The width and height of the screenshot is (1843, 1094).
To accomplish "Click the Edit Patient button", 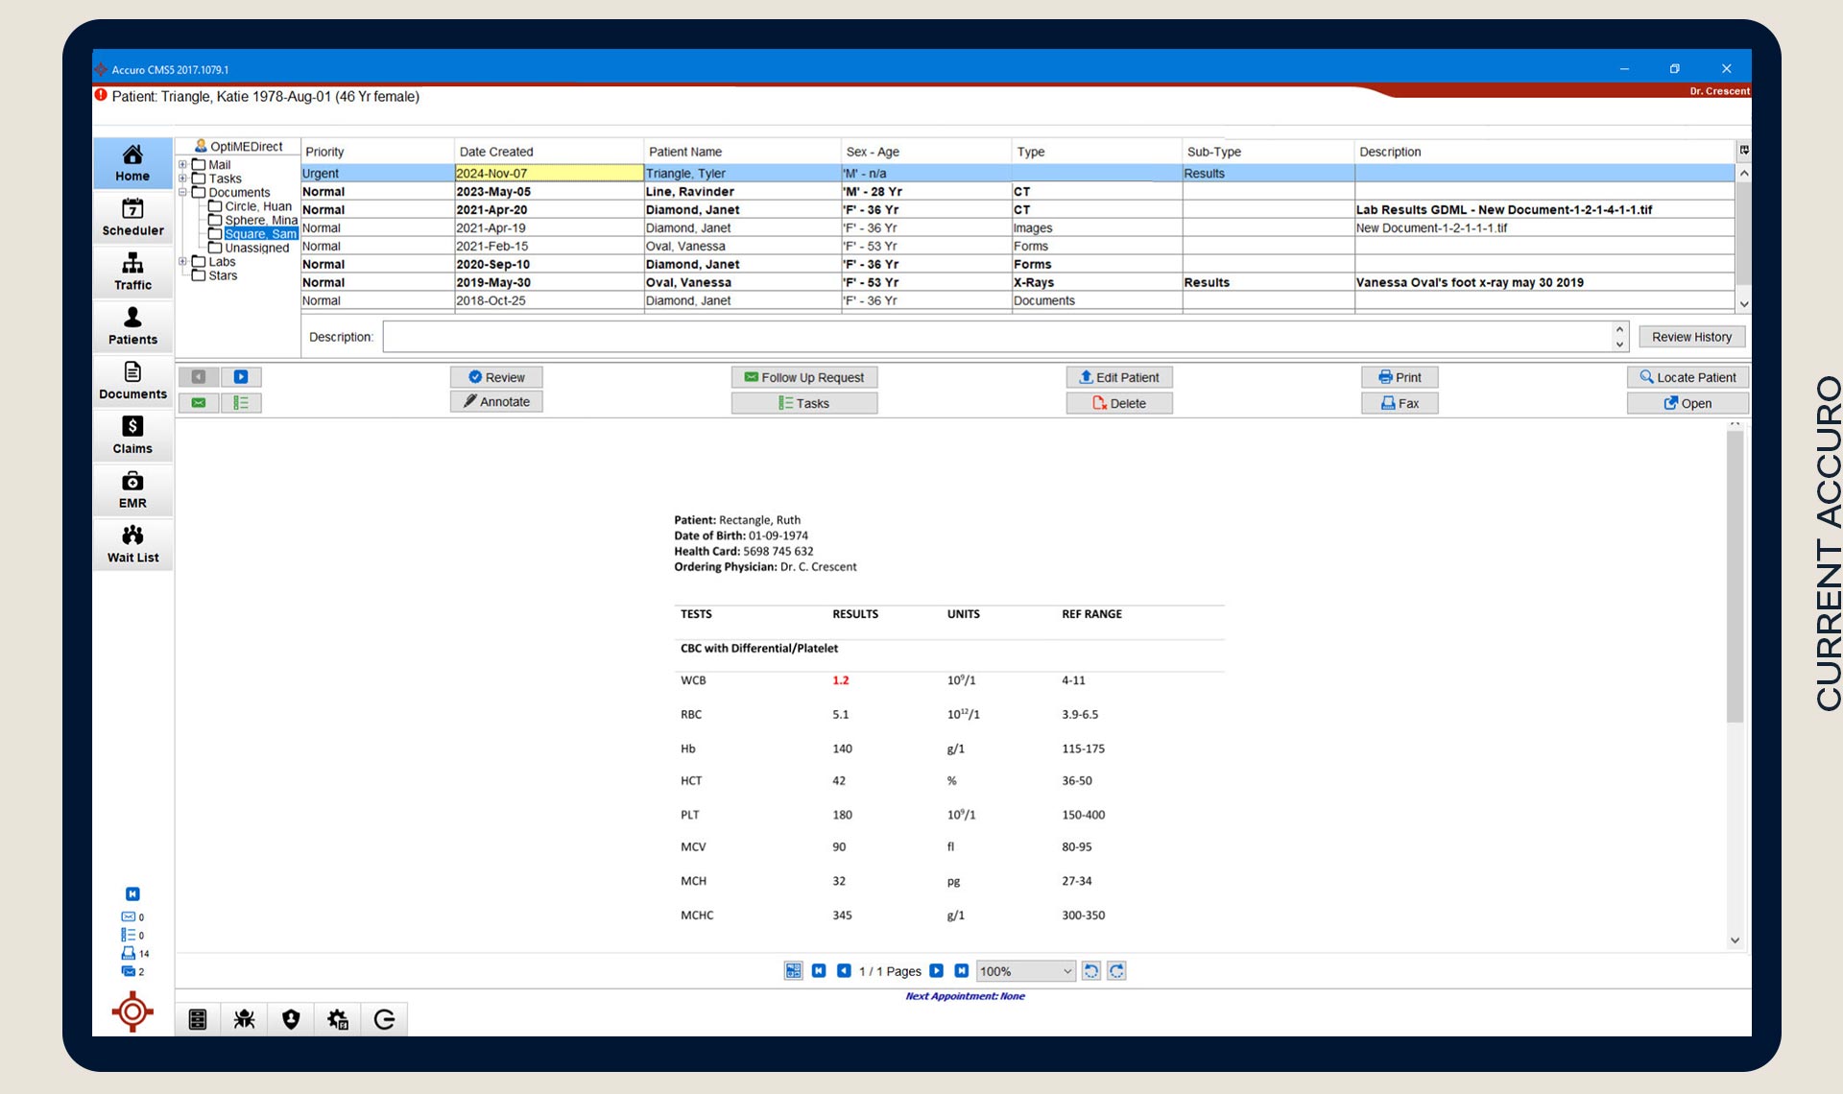I will [x=1119, y=377].
